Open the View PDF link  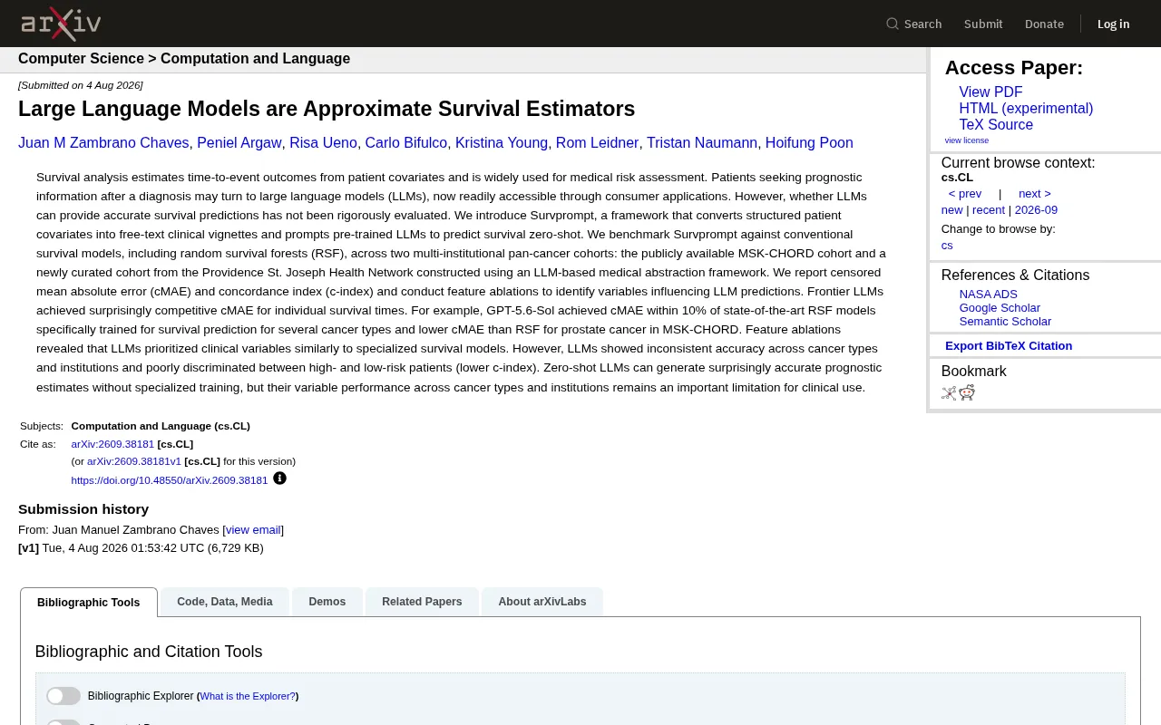click(990, 92)
